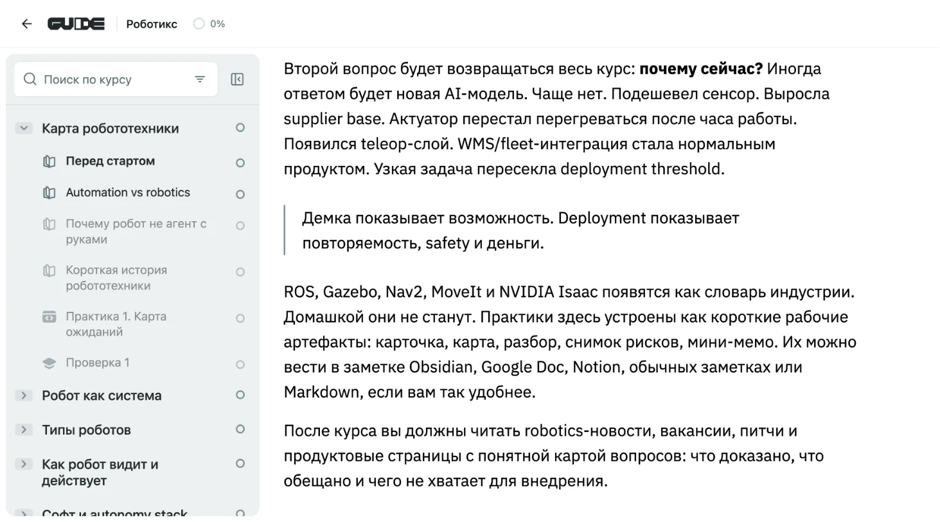Screen dimensions: 940x522
Task: Click the status circle for 'Робот как система'
Action: 240,395
